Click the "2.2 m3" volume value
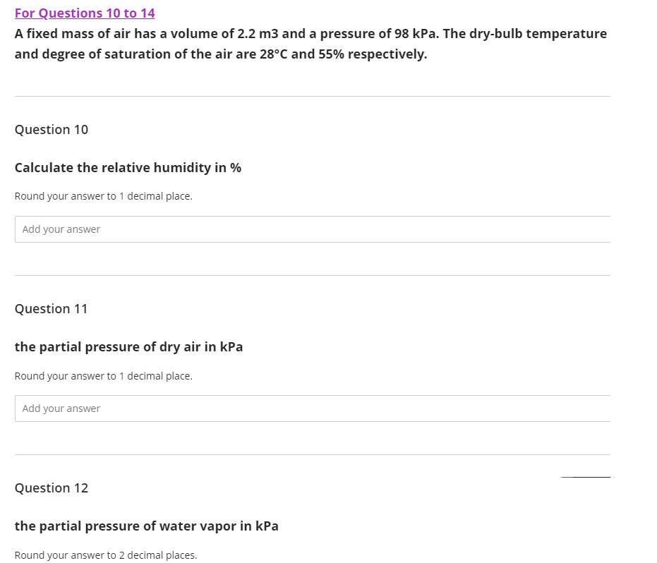This screenshot has height=563, width=657. click(x=258, y=34)
